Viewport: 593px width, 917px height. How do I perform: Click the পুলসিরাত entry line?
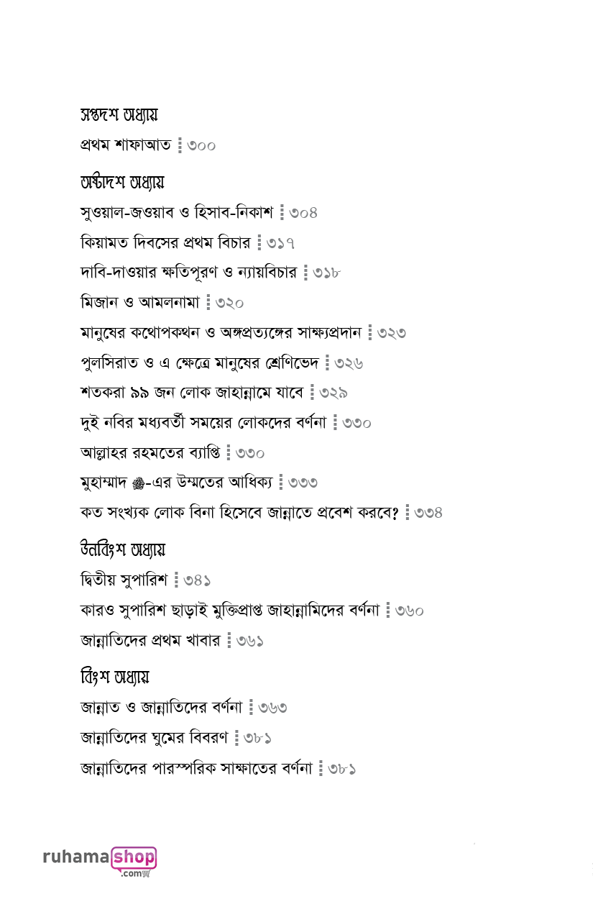(200, 363)
